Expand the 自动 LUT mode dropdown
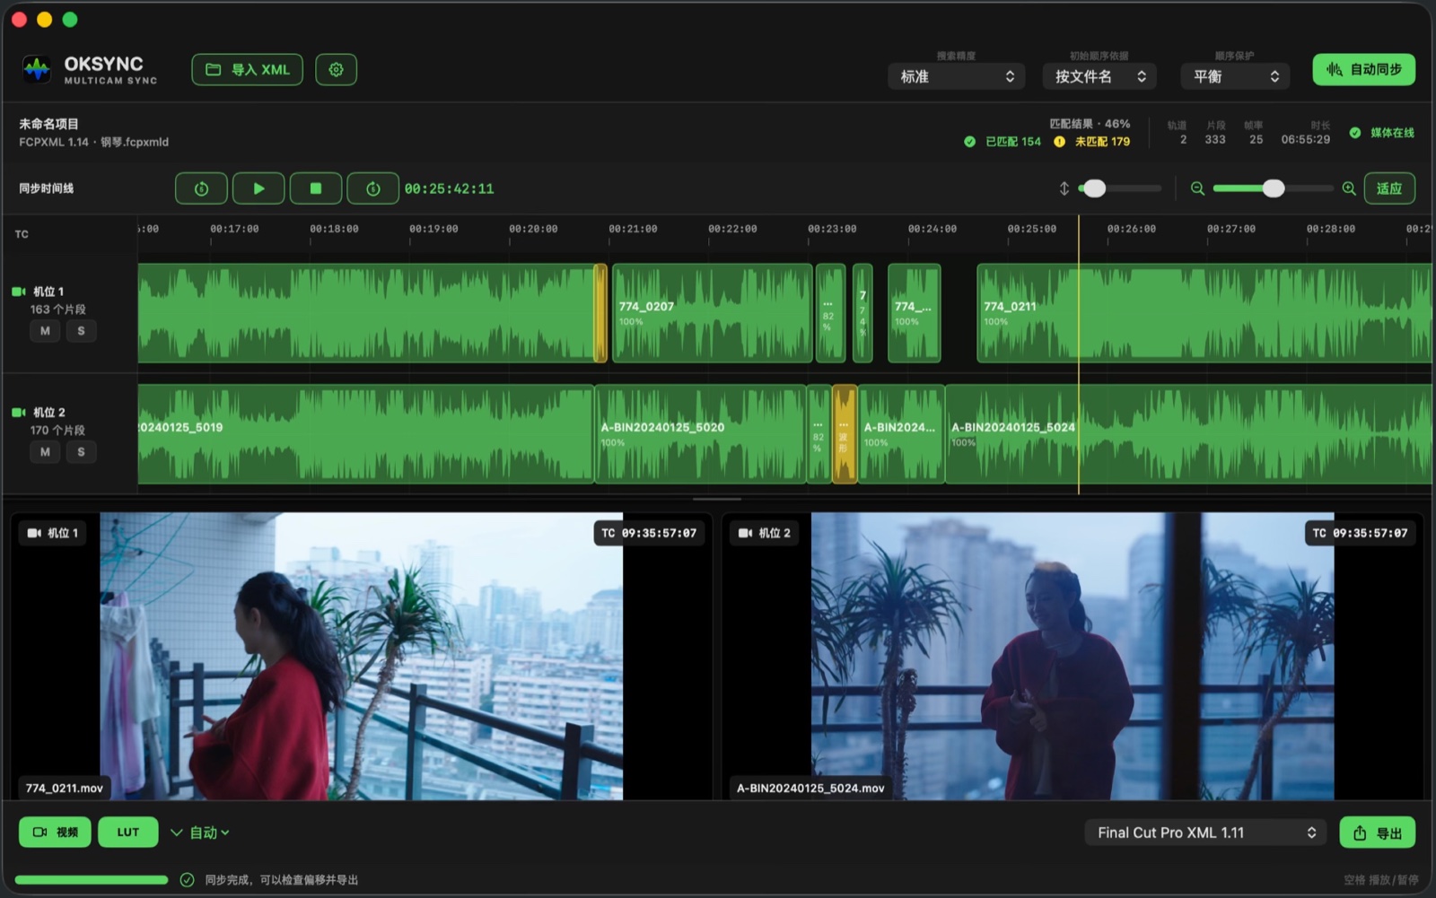Viewport: 1436px width, 898px height. (200, 833)
